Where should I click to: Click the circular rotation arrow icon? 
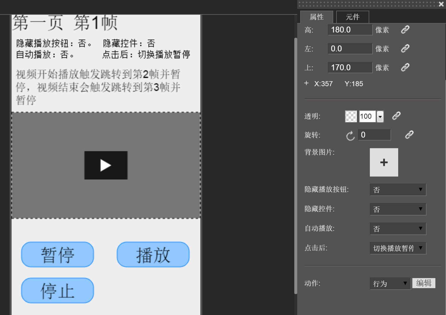350,136
